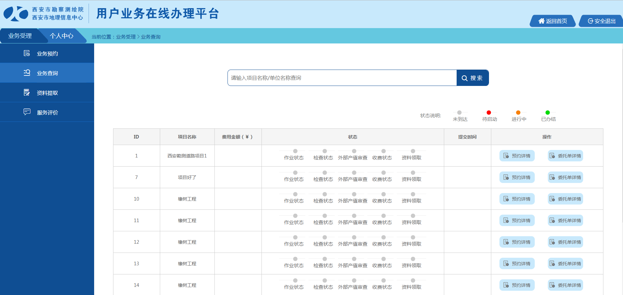Click 橡树工程 in row ID 12
Image resolution: width=623 pixels, height=295 pixels.
coord(187,242)
